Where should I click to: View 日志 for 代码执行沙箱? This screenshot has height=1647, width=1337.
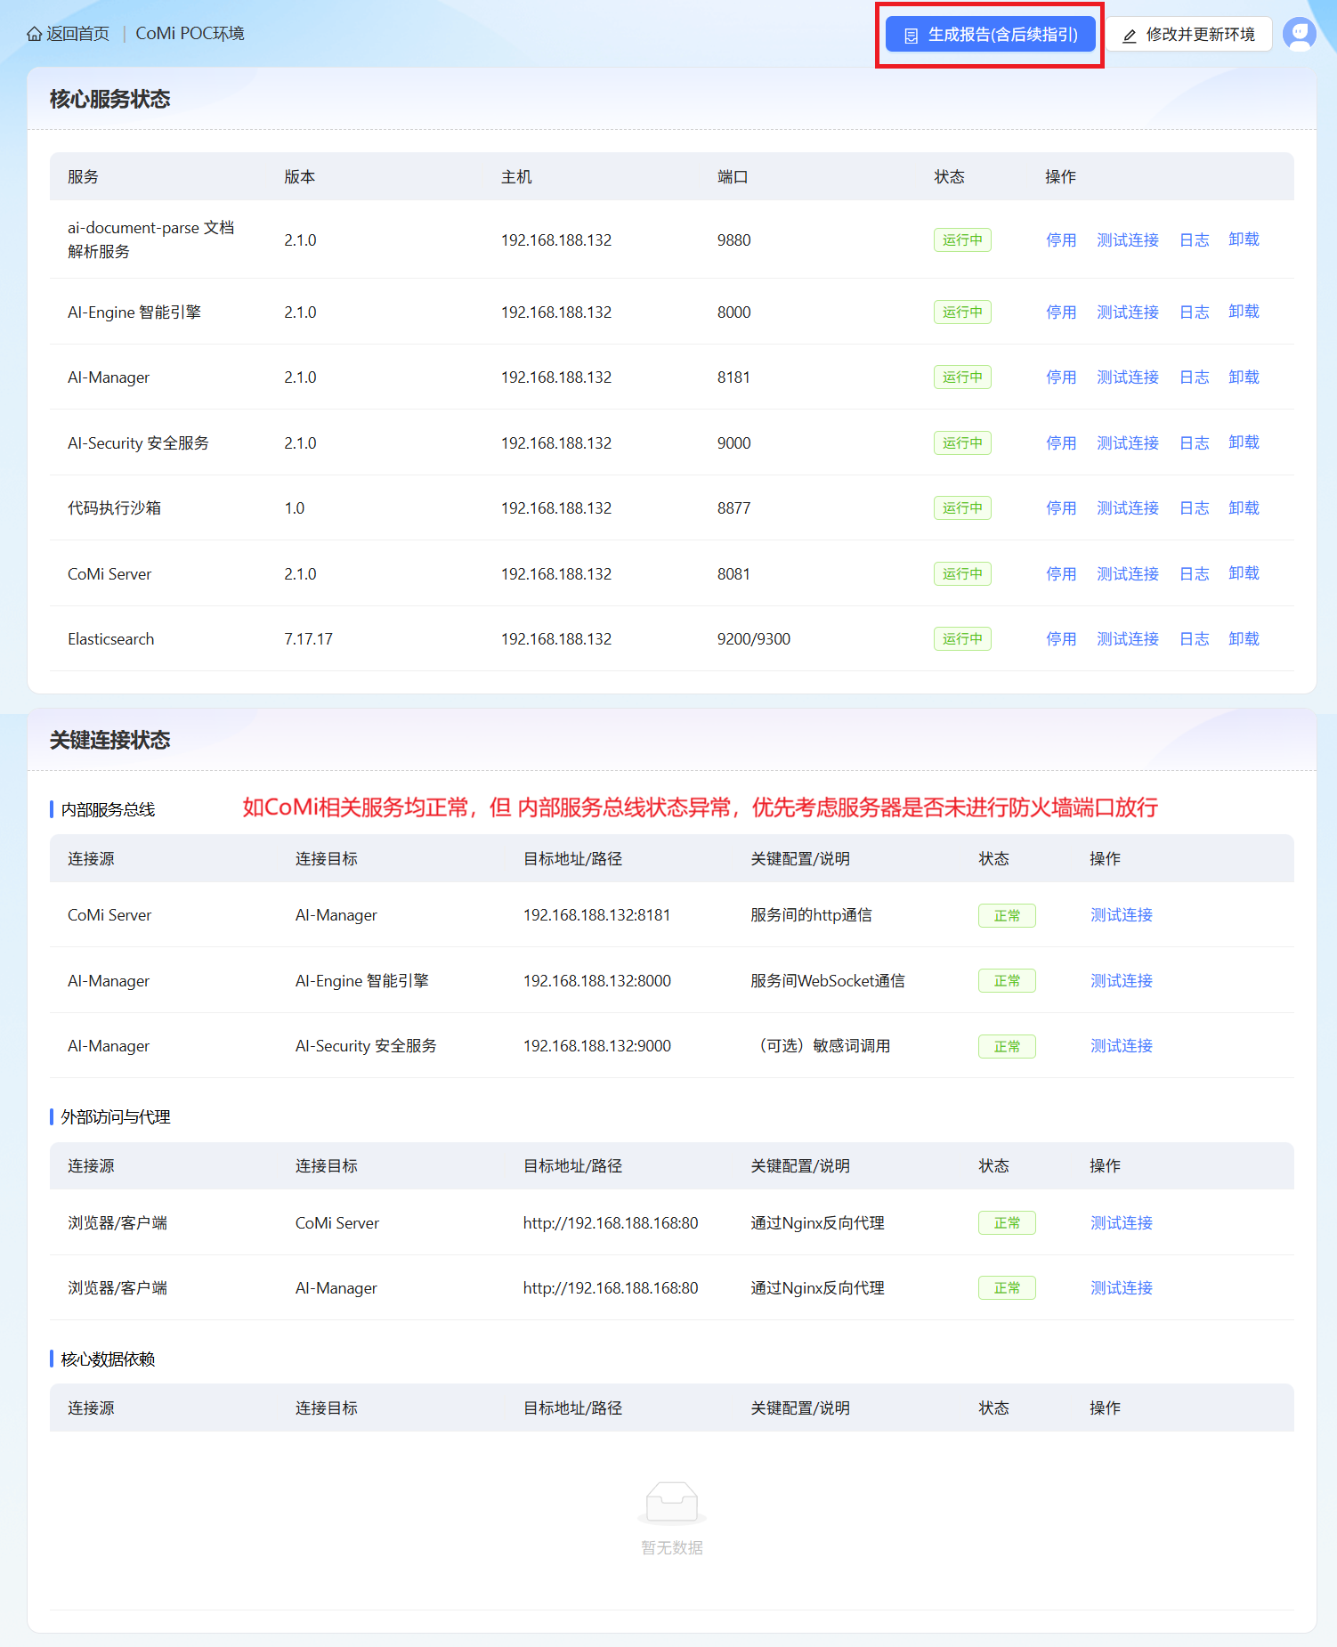coord(1195,508)
